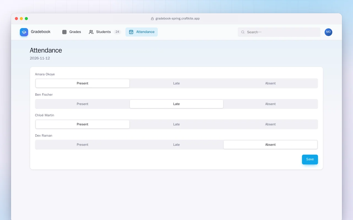Click the Students people icon
353x220 pixels.
pyautogui.click(x=91, y=32)
